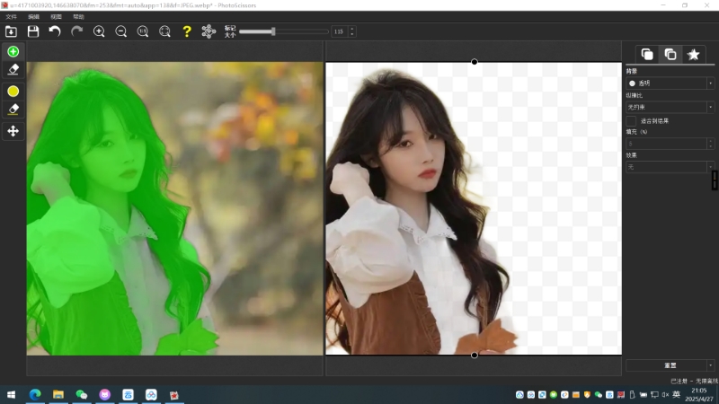Increase marker size with up stepper arrow

[x=352, y=29]
